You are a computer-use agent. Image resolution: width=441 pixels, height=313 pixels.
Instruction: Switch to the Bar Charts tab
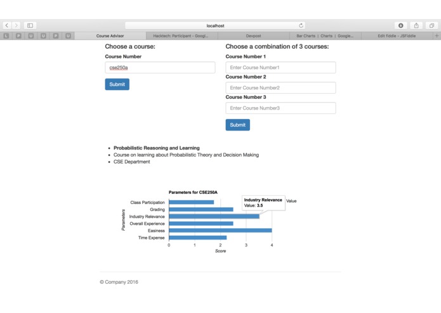pyautogui.click(x=325, y=35)
